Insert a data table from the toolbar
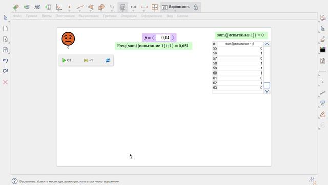This screenshot has height=185, width=328. click(x=48, y=7)
